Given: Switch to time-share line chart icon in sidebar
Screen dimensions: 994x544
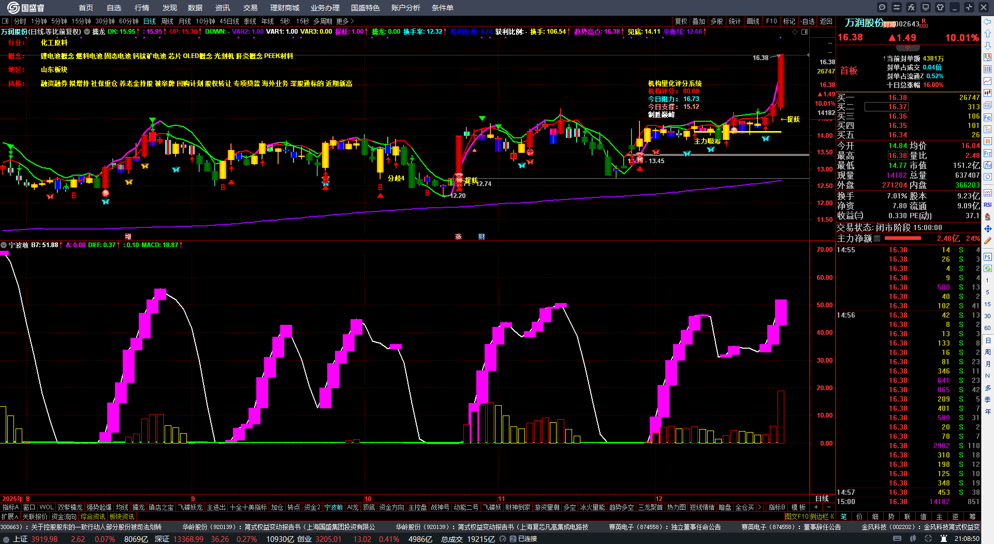Looking at the screenshot, I should coord(988,81).
